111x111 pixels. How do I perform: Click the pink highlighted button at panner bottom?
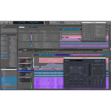tap(76, 86)
